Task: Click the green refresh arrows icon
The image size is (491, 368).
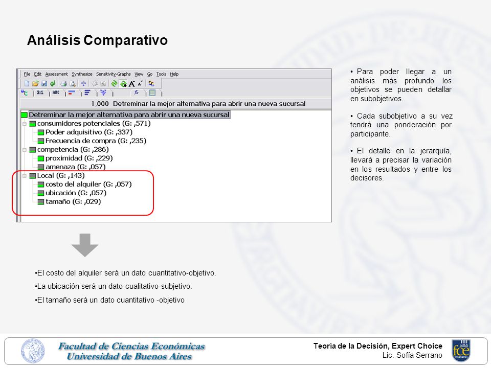Action: pyautogui.click(x=114, y=83)
